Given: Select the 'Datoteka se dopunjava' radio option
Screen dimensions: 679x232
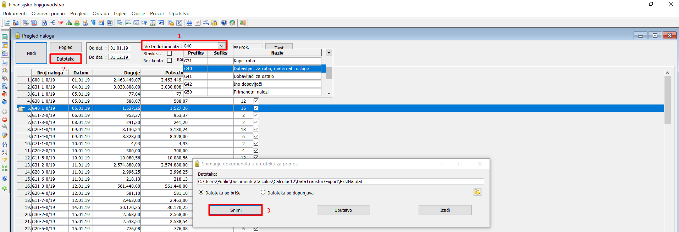Looking at the screenshot, I should pyautogui.click(x=263, y=192).
